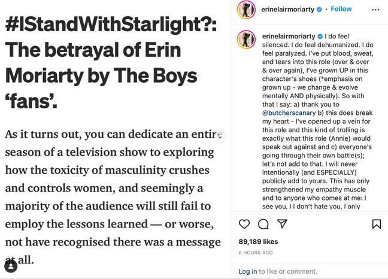388x279 pixels.
Task: Show tagged people with the person icon
Action: click(11, 266)
